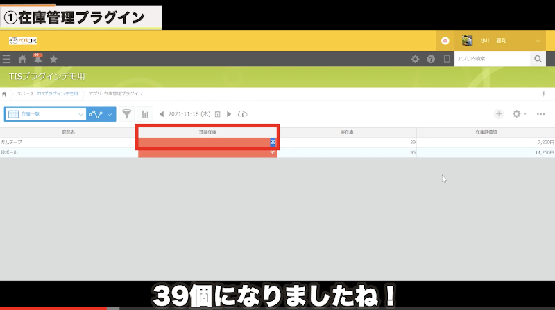This screenshot has height=310, width=555.
Task: Switch to mobile view icon
Action: point(446,60)
